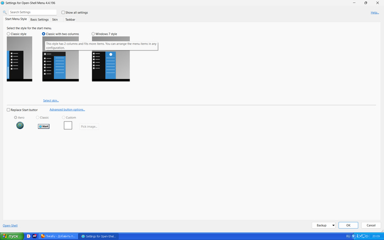Image resolution: width=384 pixels, height=240 pixels.
Task: Click the magnifier icon beside Search Settings
Action: 5,12
